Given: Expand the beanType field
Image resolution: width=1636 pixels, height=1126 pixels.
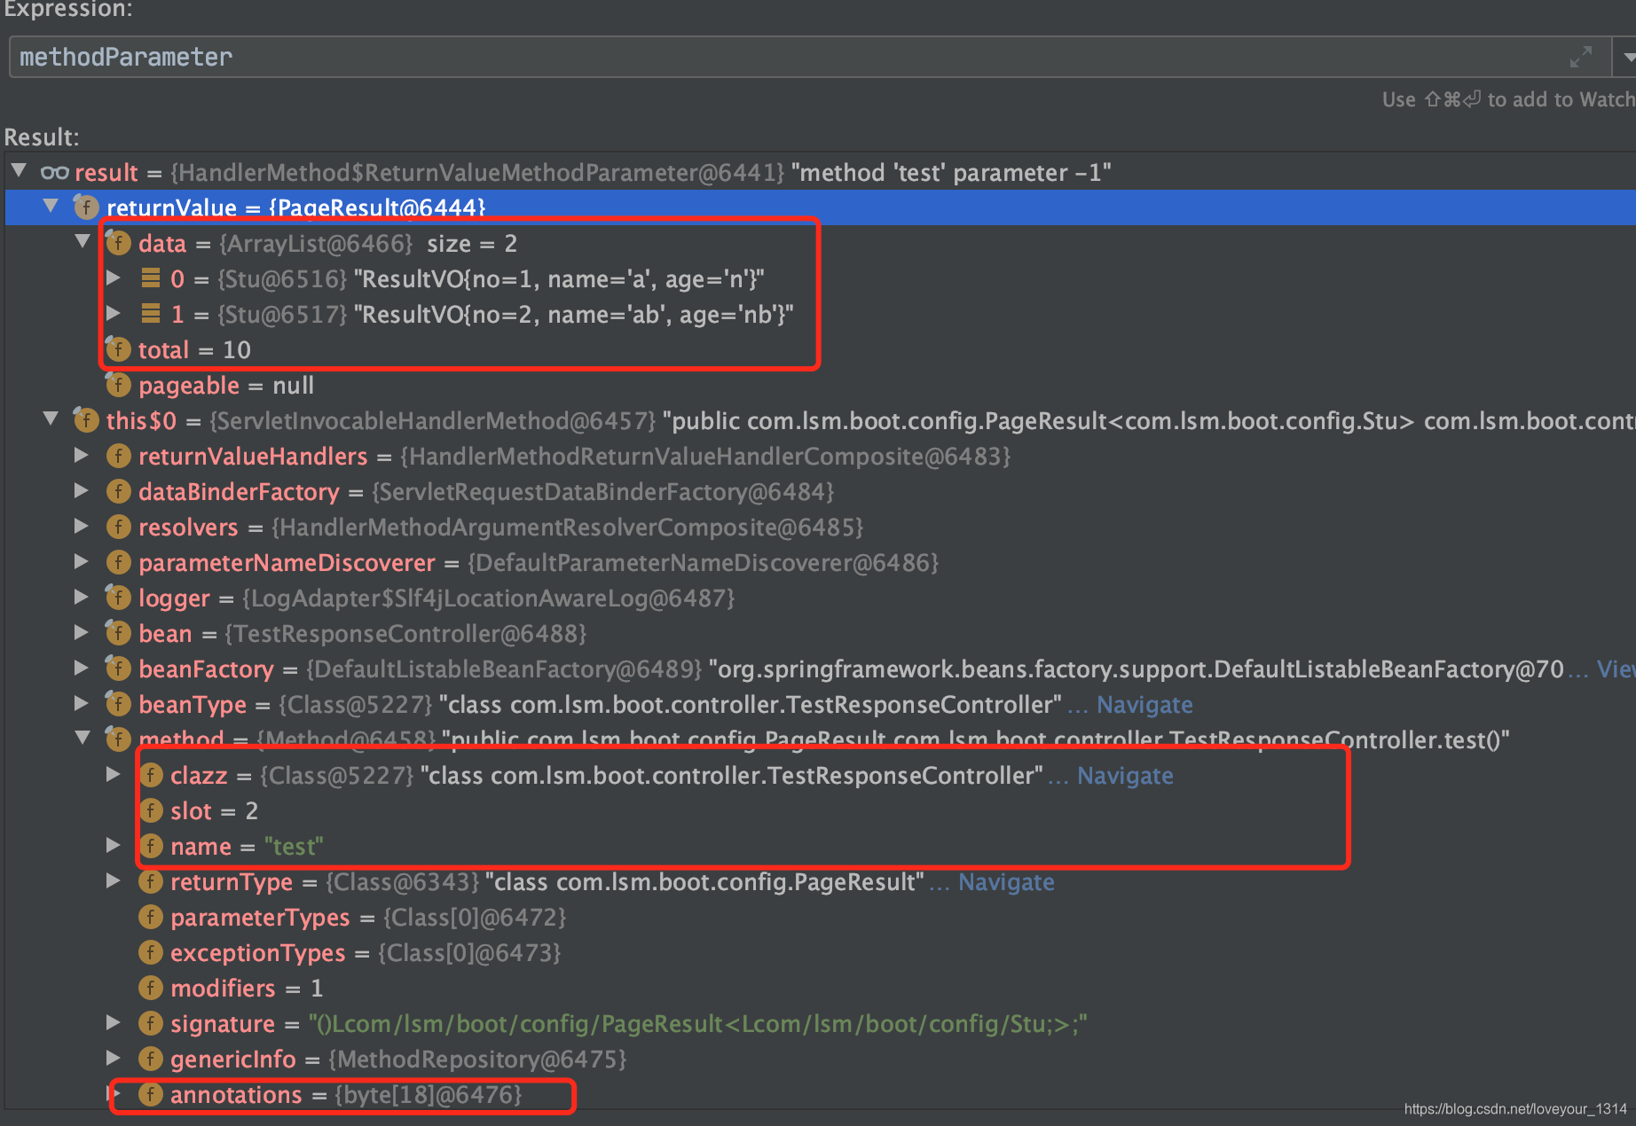Looking at the screenshot, I should pyautogui.click(x=82, y=703).
